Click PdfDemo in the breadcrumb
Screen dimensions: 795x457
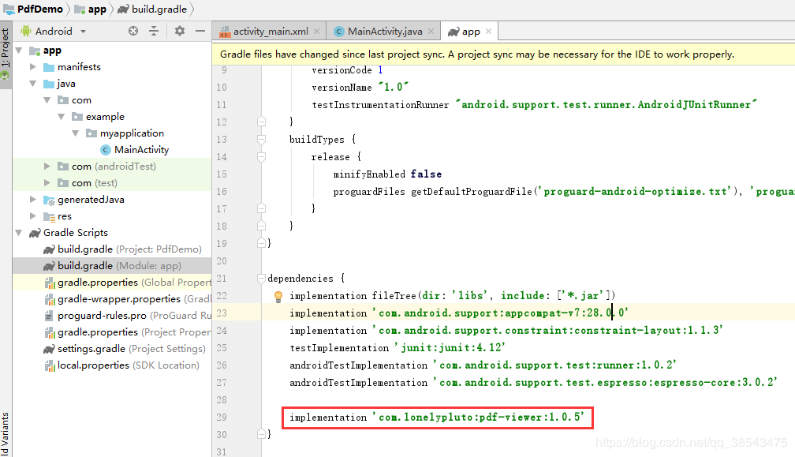coord(40,9)
